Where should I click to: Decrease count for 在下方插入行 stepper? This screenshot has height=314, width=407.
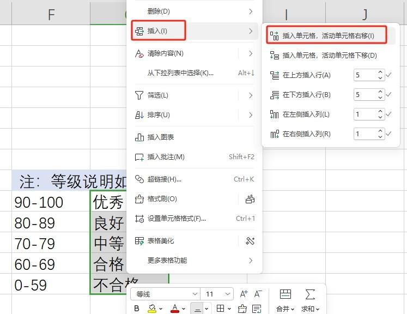coord(380,98)
